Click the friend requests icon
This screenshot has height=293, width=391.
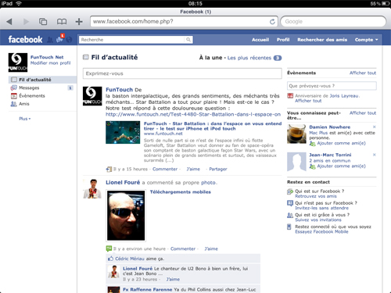(50, 40)
